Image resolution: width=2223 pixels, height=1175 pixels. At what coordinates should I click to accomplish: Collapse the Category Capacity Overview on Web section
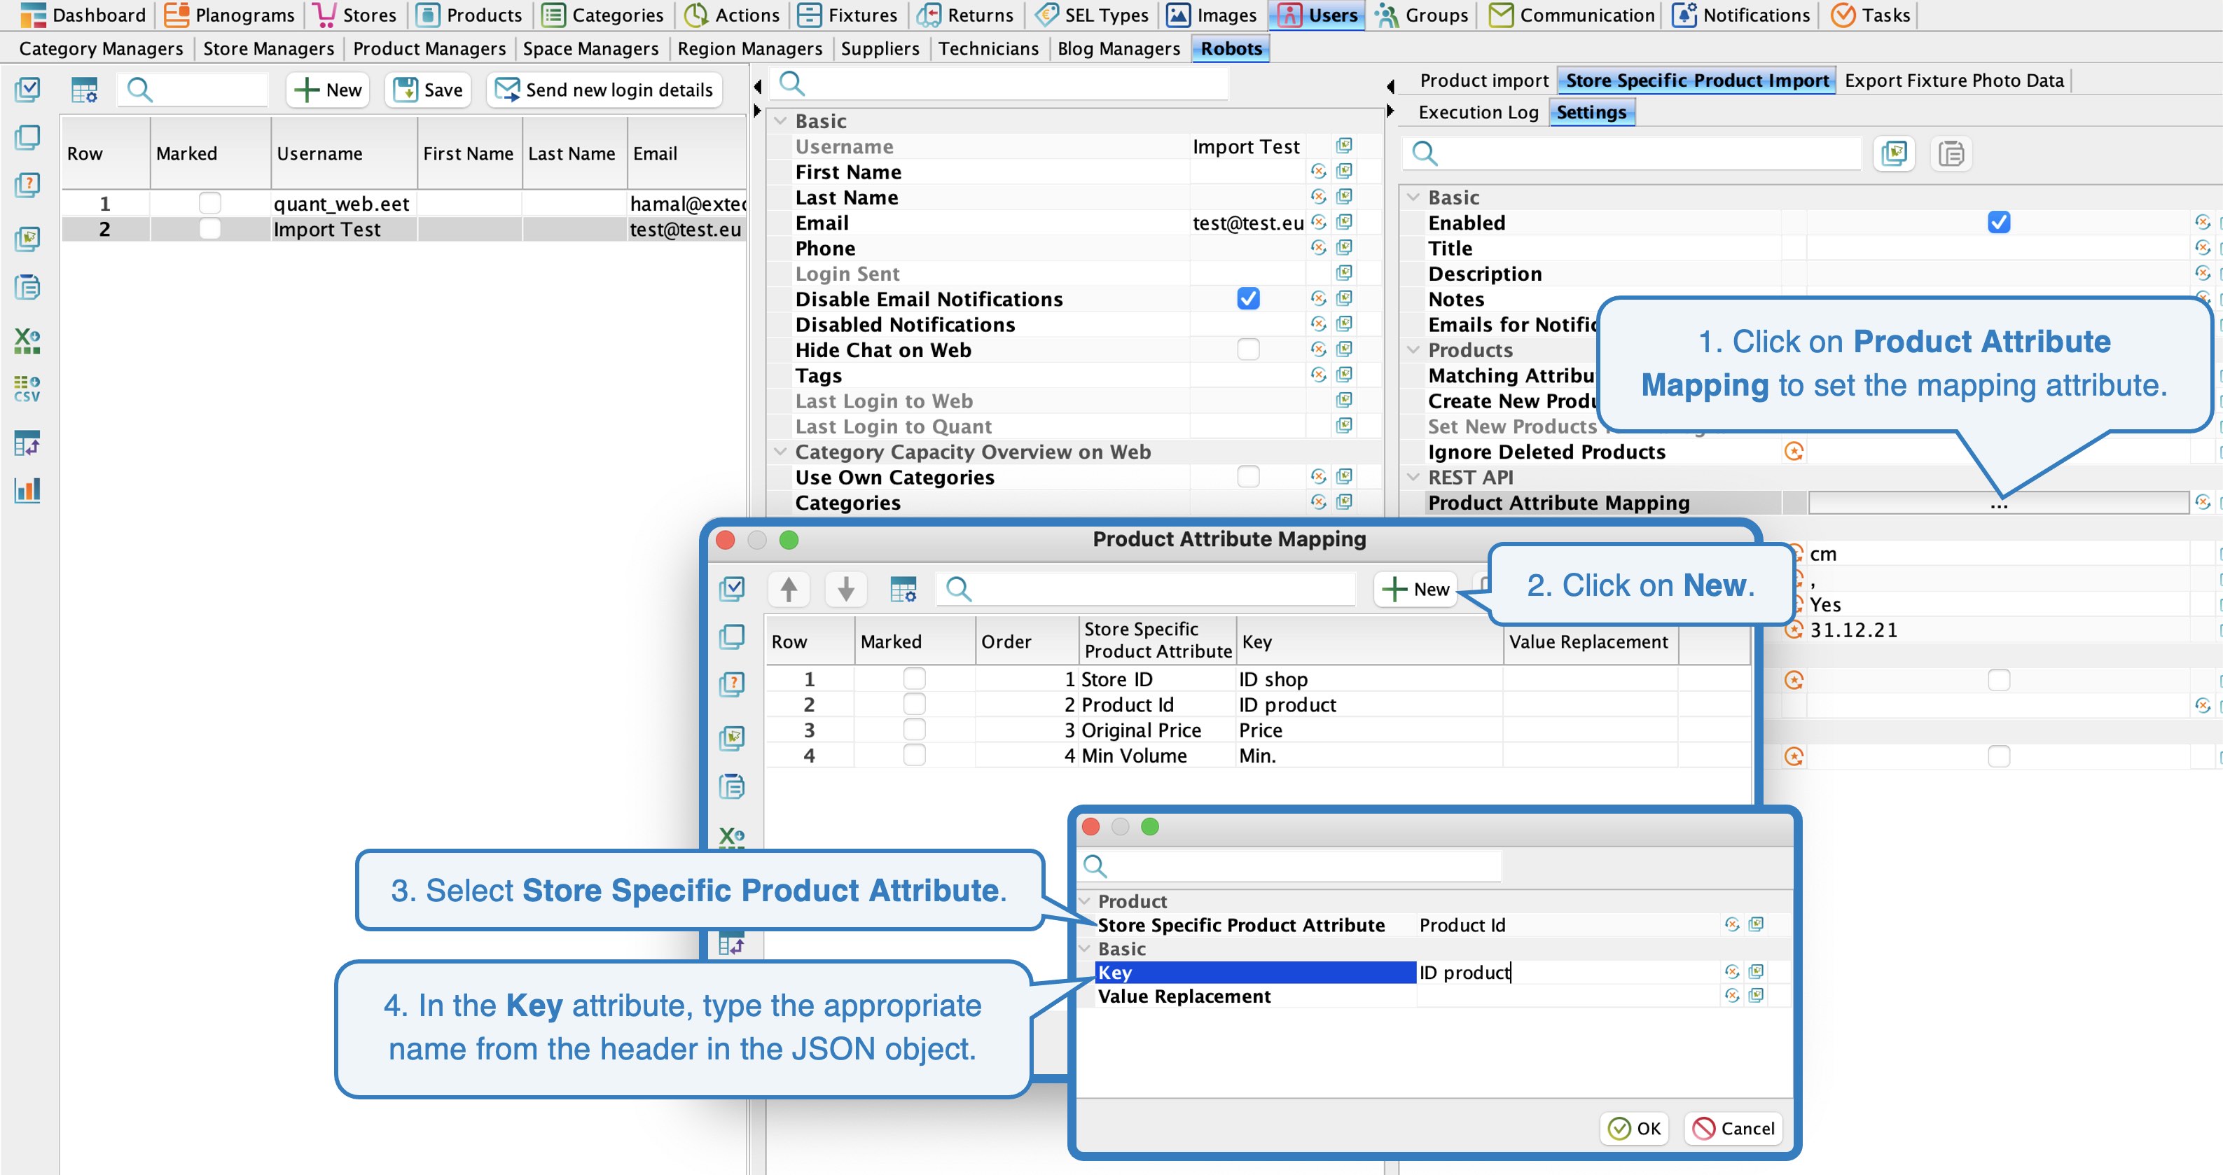point(780,451)
